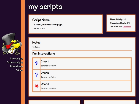Click the 'my scripts' page heading
The width and height of the screenshot is (139, 104).
pos(45,7)
